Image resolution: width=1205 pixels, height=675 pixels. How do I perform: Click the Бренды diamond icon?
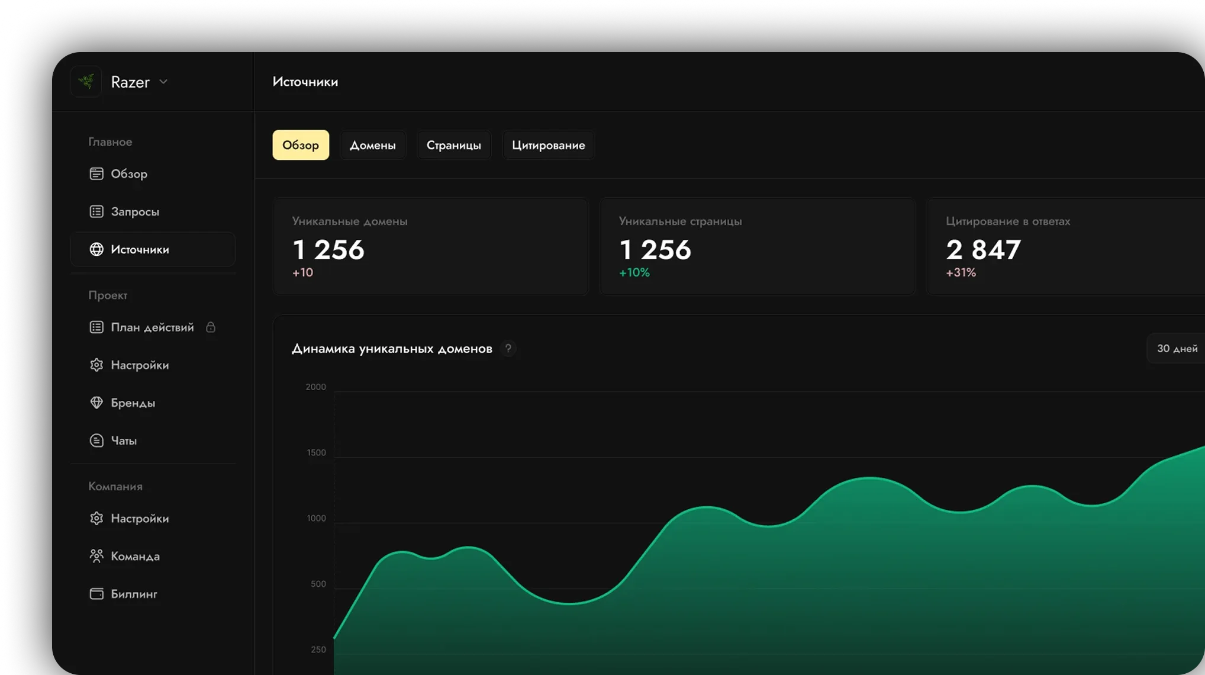coord(96,403)
